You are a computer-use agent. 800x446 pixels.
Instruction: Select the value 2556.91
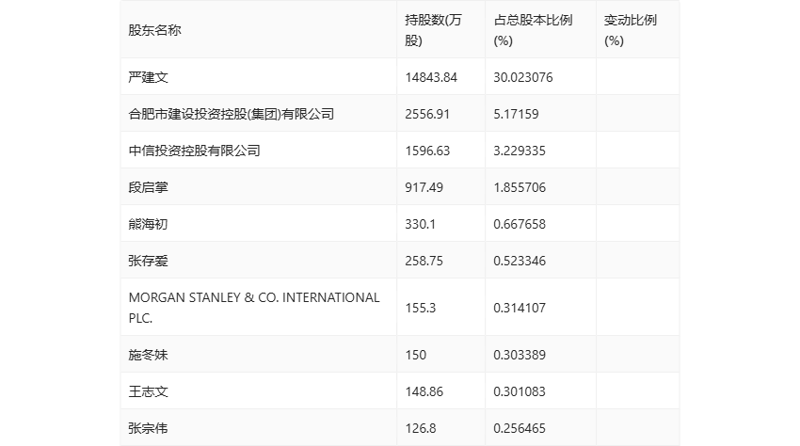427,114
